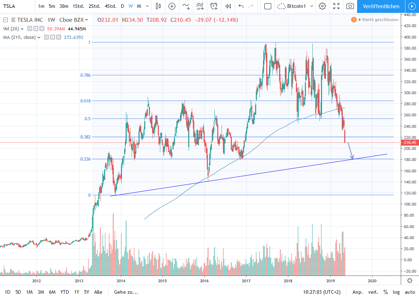This screenshot has height=298, width=419.
Task: Click the Bitcoin1 cloud layout icon
Action: pyautogui.click(x=281, y=6)
